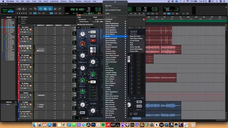Click the white LINE gain knob
228x128 pixels.
[x=83, y=34]
